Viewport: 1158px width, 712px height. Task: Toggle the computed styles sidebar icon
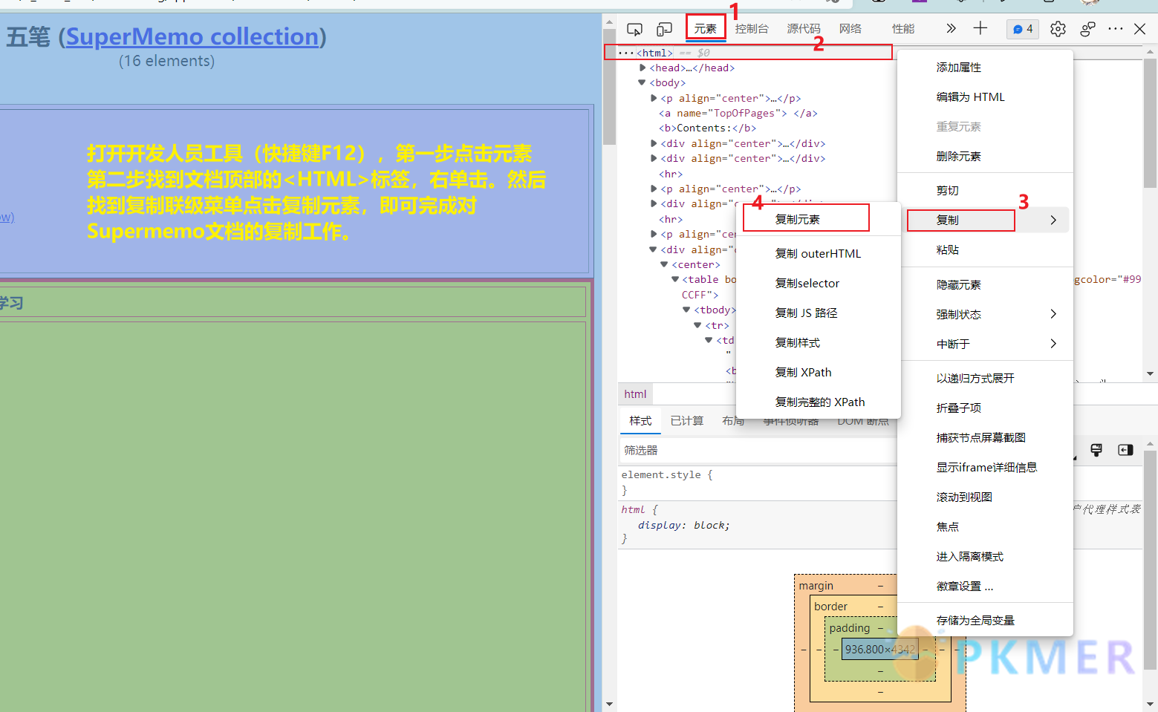point(1125,450)
